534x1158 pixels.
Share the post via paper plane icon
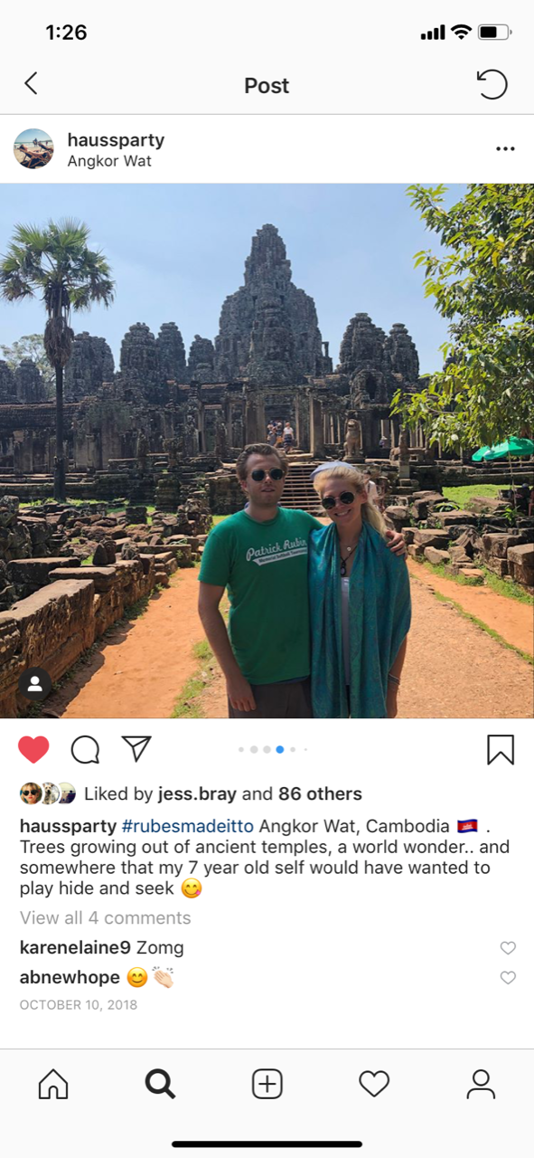[x=136, y=748]
